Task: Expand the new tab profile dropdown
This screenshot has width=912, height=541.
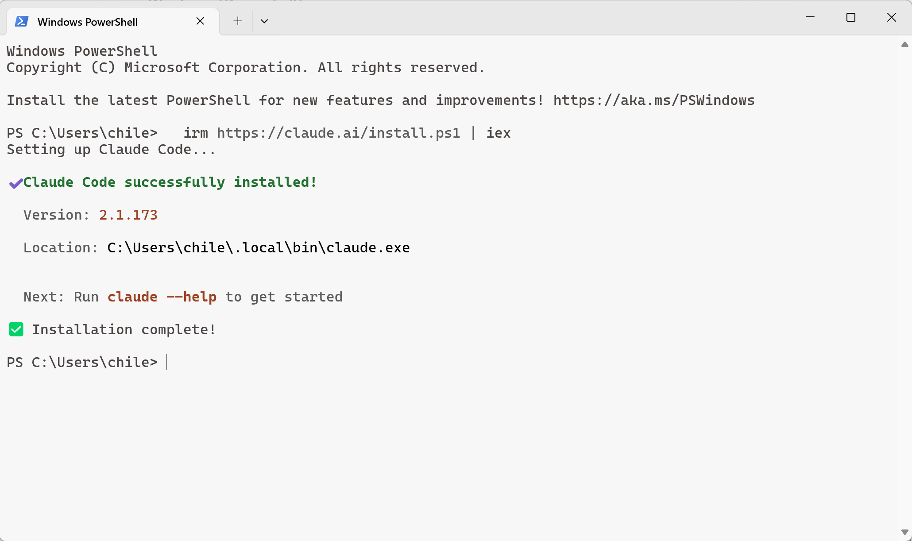Action: pos(264,21)
